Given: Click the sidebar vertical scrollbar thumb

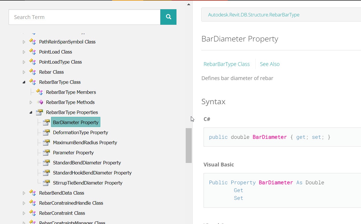Looking at the screenshot, I should tap(189, 145).
